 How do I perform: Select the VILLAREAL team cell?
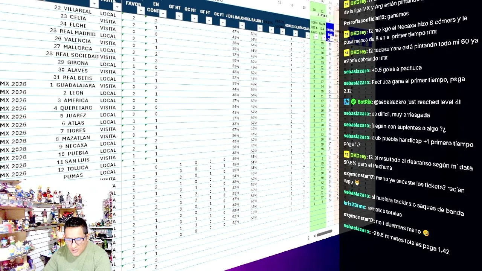click(x=78, y=10)
